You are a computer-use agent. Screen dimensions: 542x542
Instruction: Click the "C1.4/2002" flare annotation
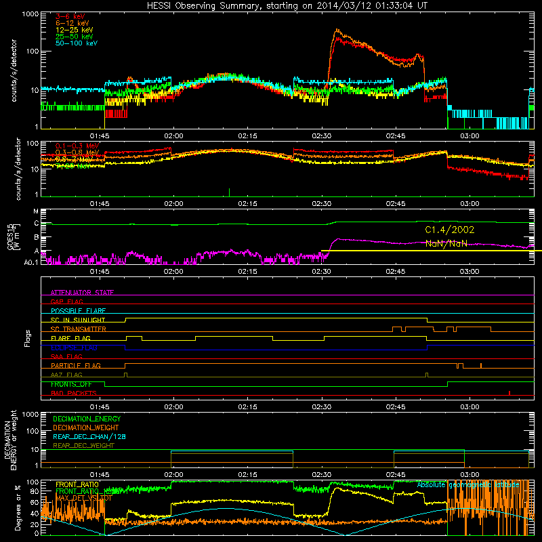pos(449,230)
